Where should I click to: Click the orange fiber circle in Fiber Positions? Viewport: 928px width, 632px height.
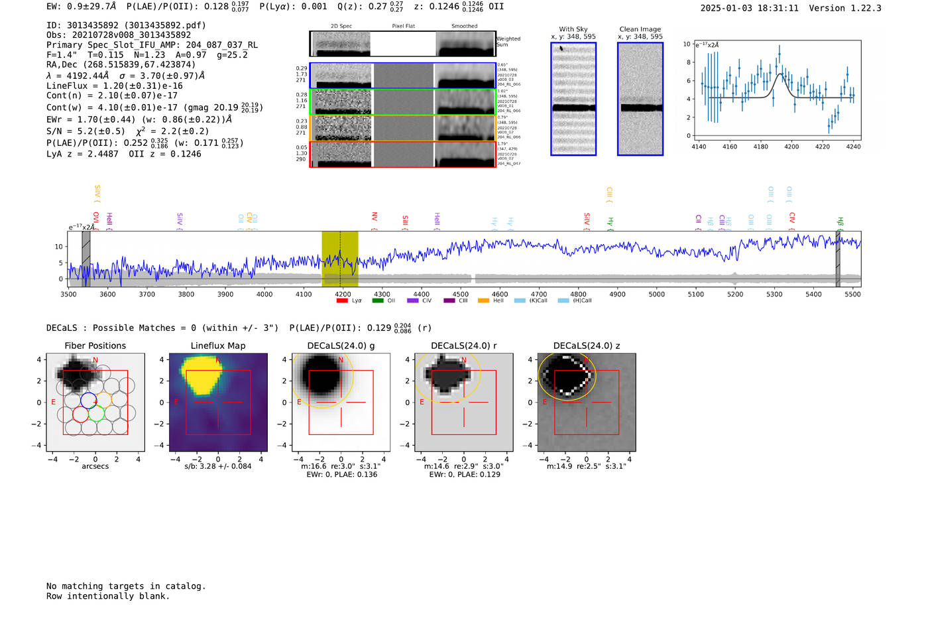click(x=104, y=401)
